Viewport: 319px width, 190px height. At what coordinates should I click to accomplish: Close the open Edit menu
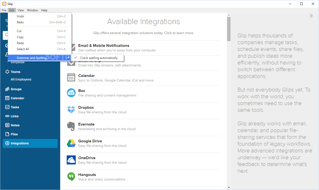(12, 10)
